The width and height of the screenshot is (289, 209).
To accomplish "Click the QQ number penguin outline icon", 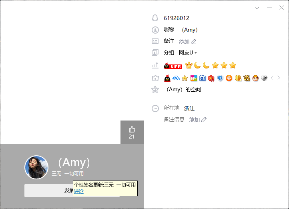I will click(155, 18).
